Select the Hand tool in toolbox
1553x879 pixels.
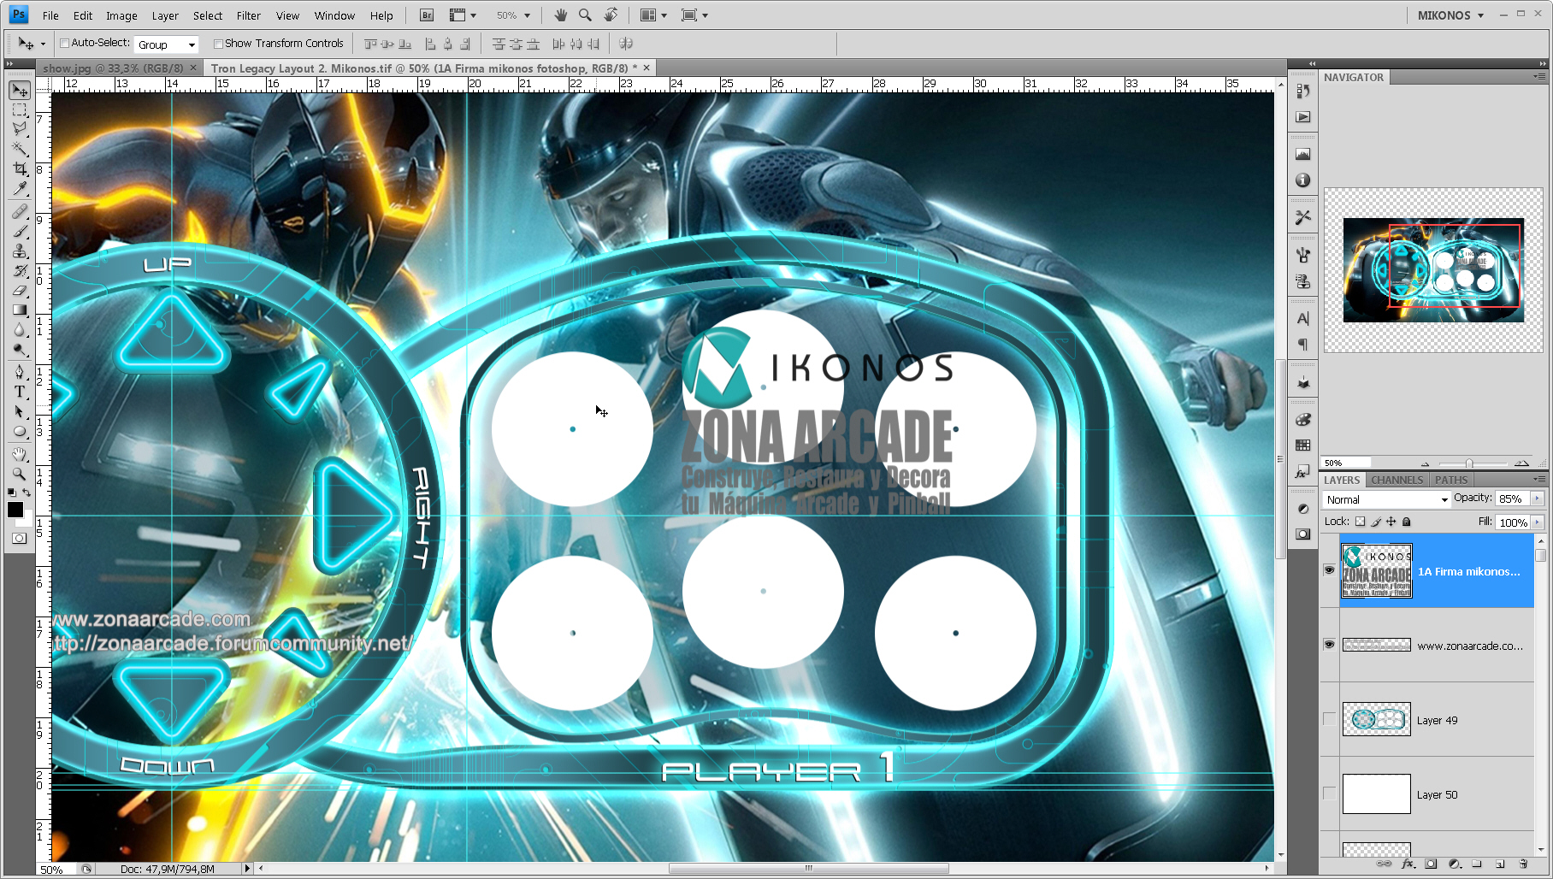coord(20,454)
